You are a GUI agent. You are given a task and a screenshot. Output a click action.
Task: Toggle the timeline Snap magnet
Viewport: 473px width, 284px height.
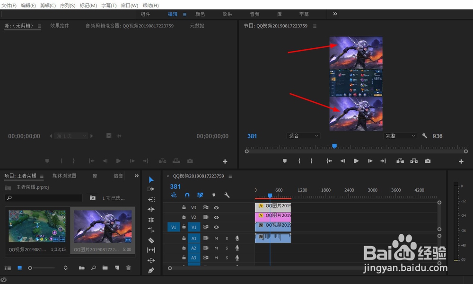(187, 195)
